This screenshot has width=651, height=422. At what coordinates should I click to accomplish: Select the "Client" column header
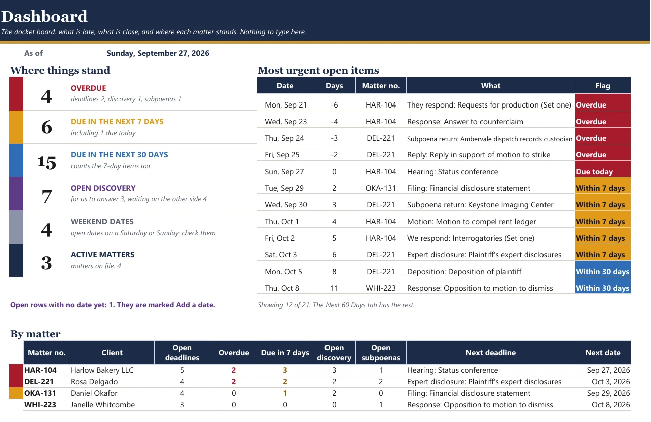[x=112, y=353]
